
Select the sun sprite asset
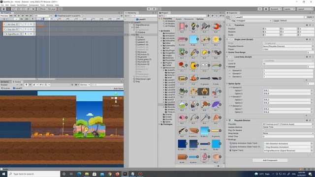[216, 39]
